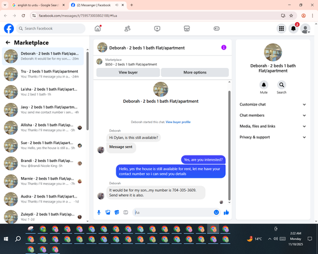Open the emoji picker in message box
This screenshot has width=318, height=254.
(216, 212)
